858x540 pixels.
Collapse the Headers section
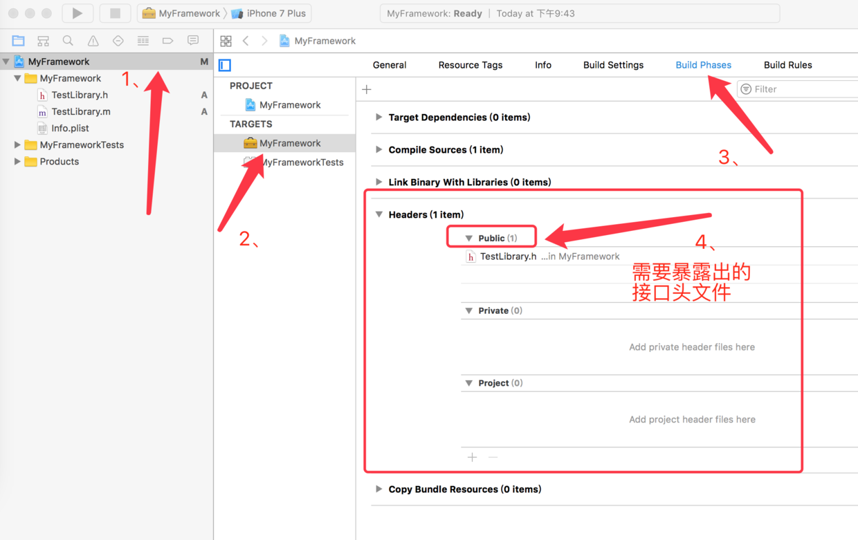[378, 214]
